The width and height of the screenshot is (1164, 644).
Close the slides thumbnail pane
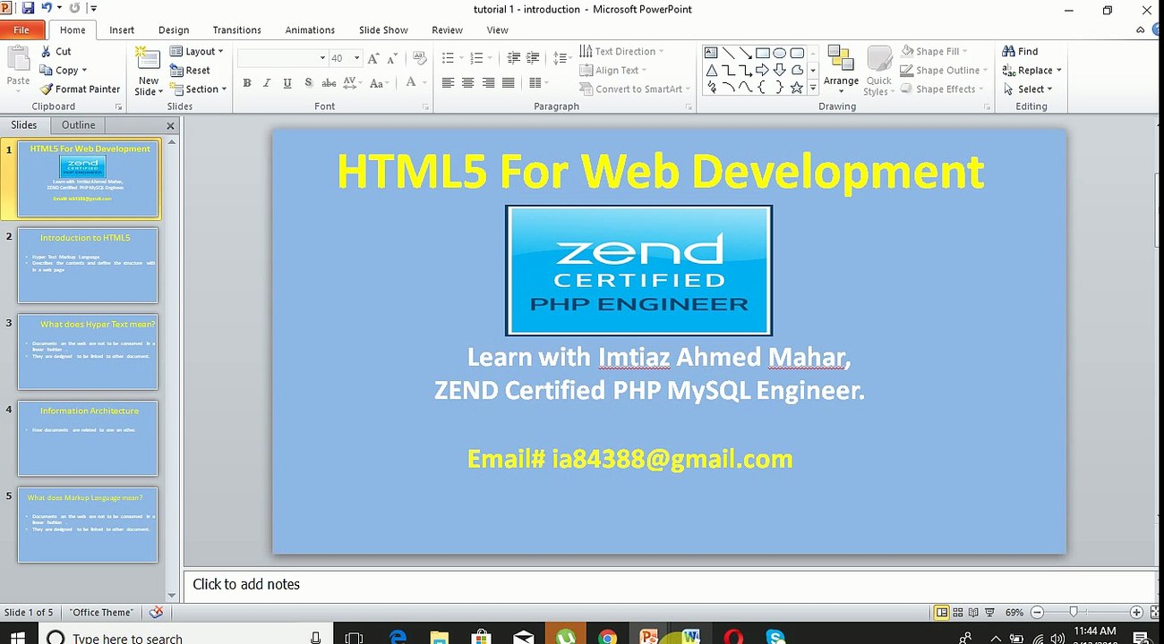point(170,125)
